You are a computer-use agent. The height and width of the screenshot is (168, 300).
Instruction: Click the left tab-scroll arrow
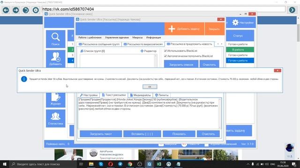coord(218,44)
